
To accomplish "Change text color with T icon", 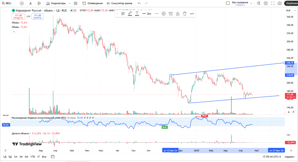I will (137, 13).
